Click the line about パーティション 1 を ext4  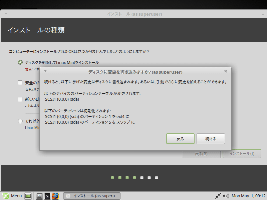87,116
